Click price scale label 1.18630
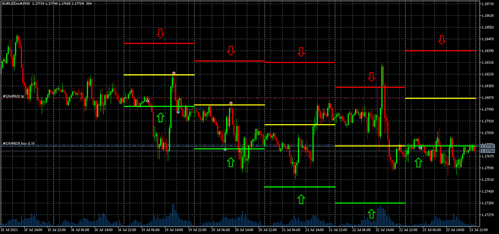 [x=488, y=16]
